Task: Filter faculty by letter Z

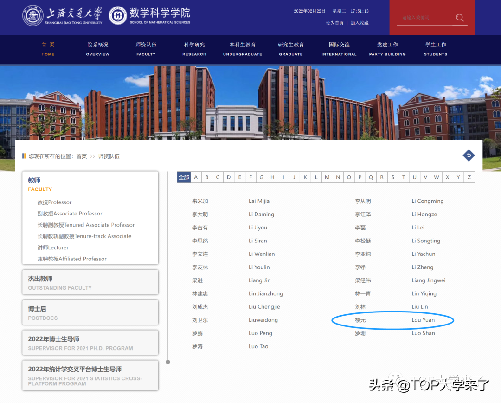Action: point(469,177)
